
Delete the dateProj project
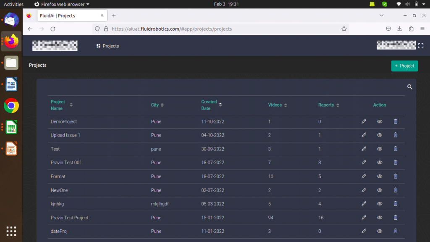(395, 231)
